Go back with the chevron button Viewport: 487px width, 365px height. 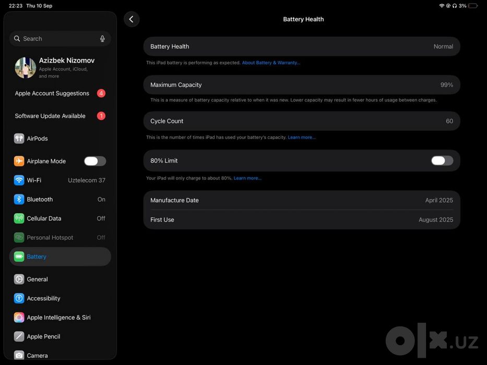click(x=132, y=19)
